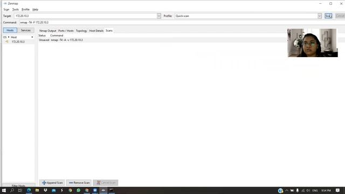Click the Status column header
Screen dimensions: 345x194
pyautogui.click(x=42, y=36)
